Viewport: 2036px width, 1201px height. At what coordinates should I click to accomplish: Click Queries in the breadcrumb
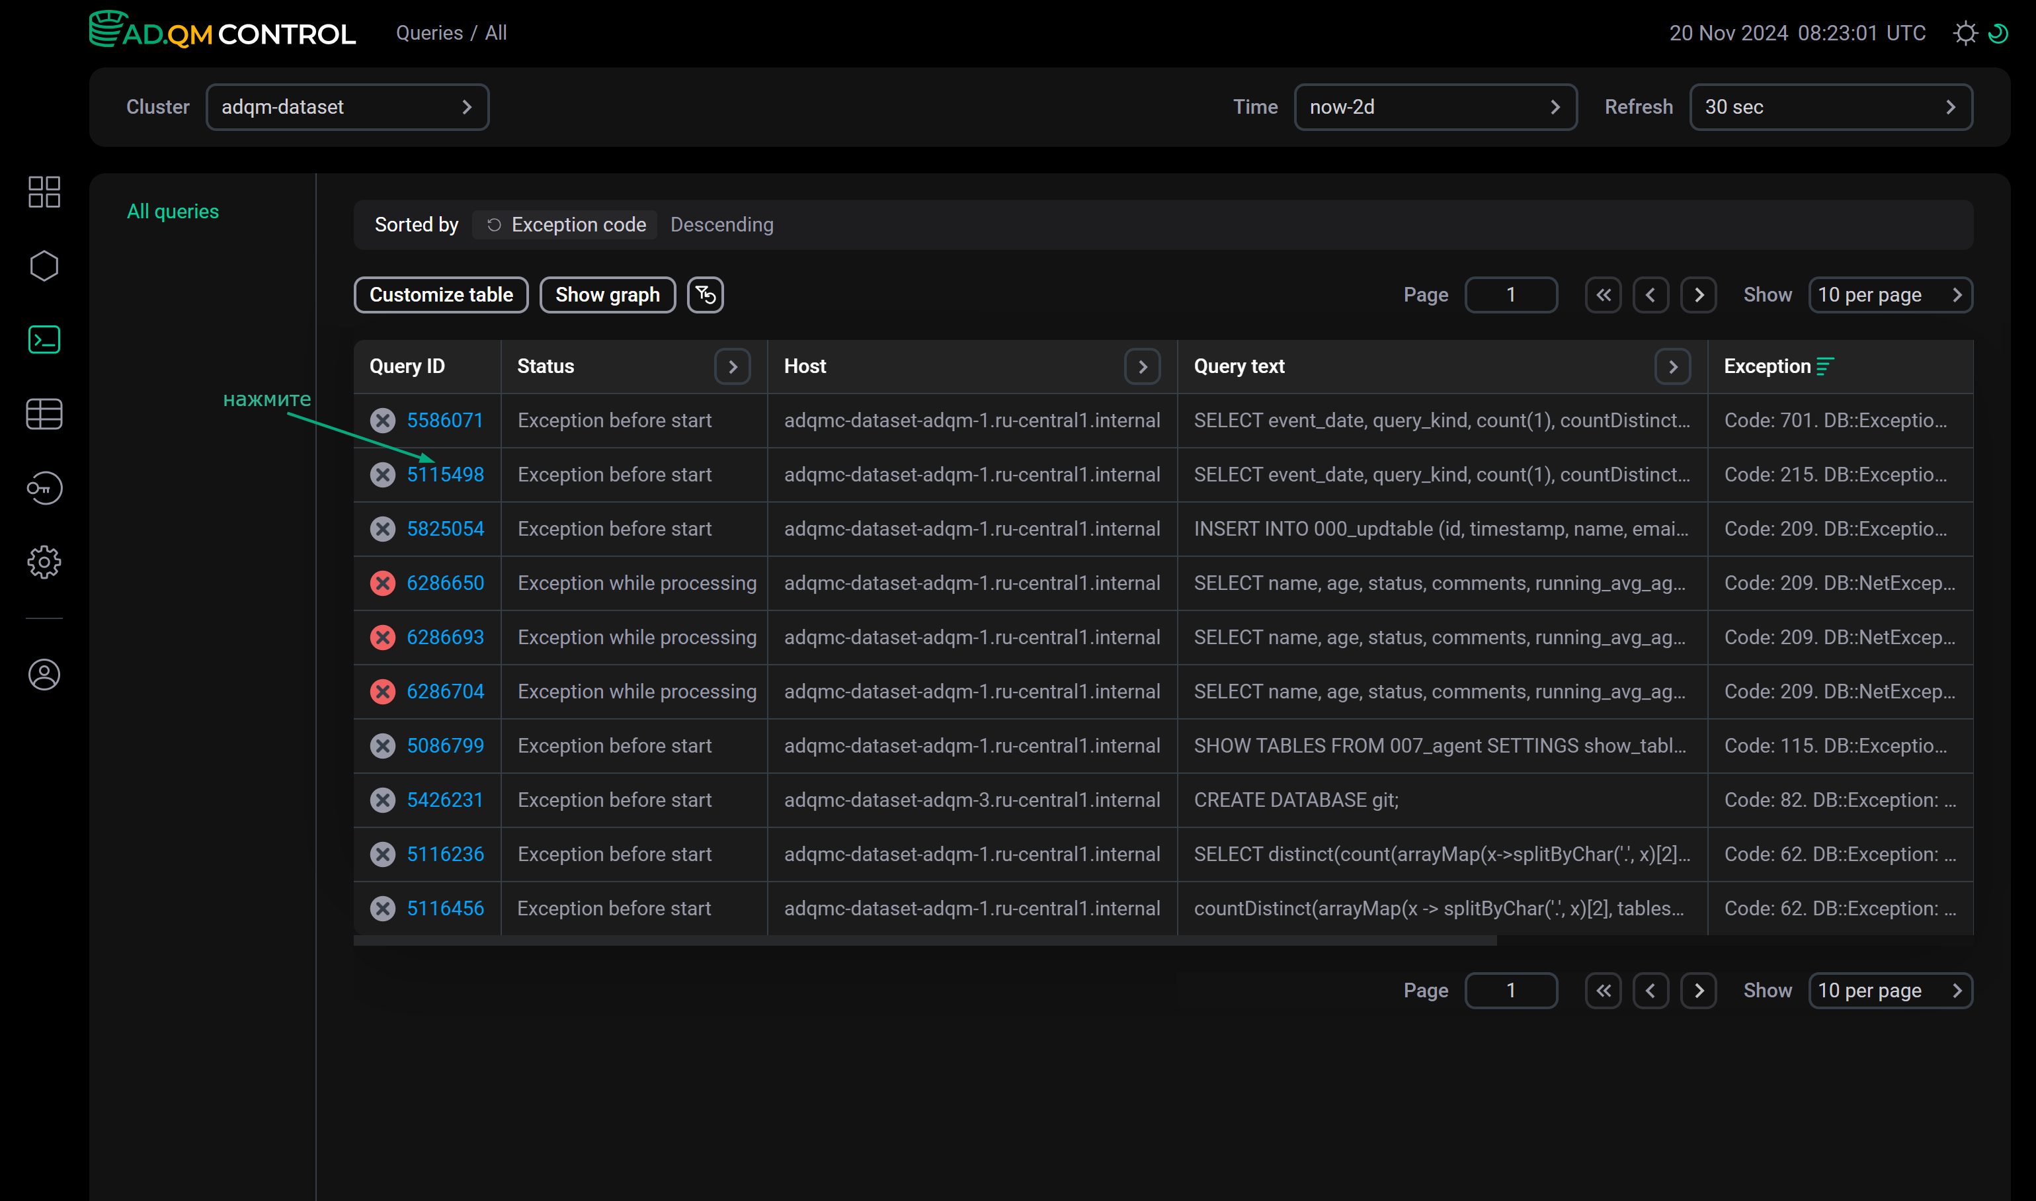click(429, 33)
